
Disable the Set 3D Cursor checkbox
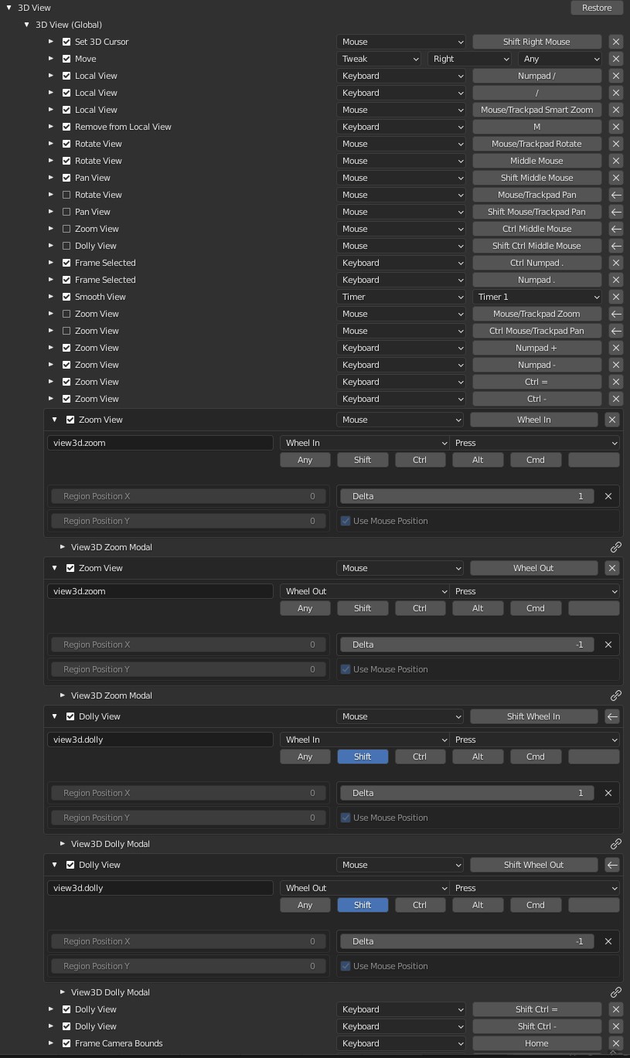[66, 42]
